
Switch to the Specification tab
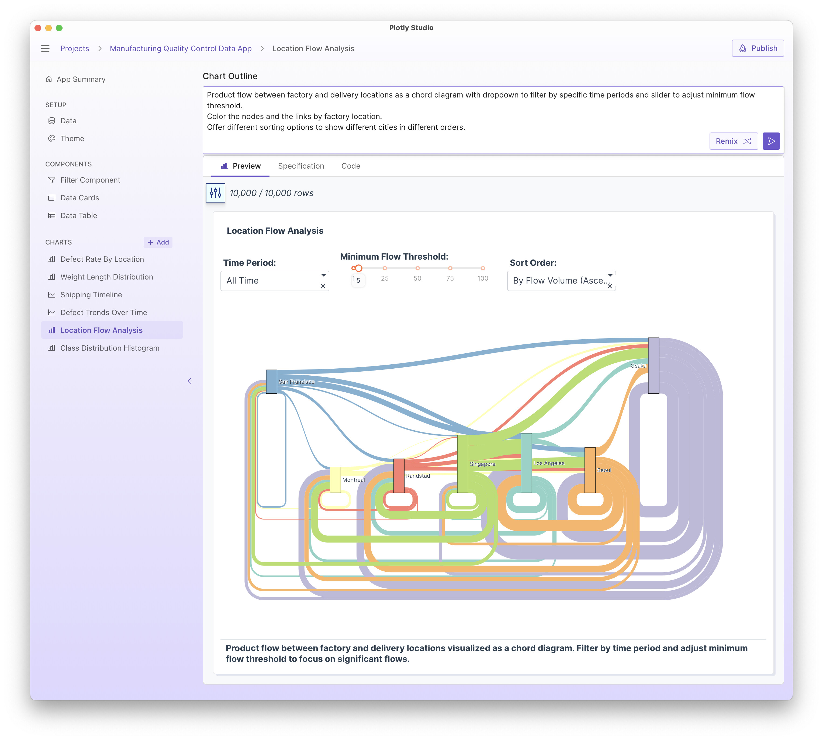pyautogui.click(x=301, y=166)
